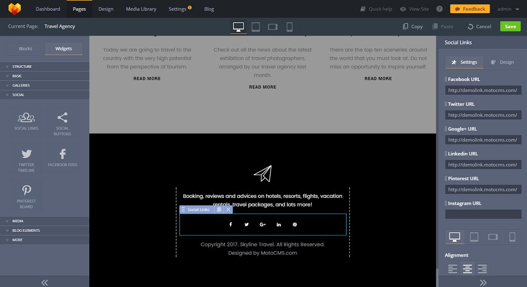Choose the Twitter Timeline widget
Viewport: 527px width, 287px height.
point(26,159)
